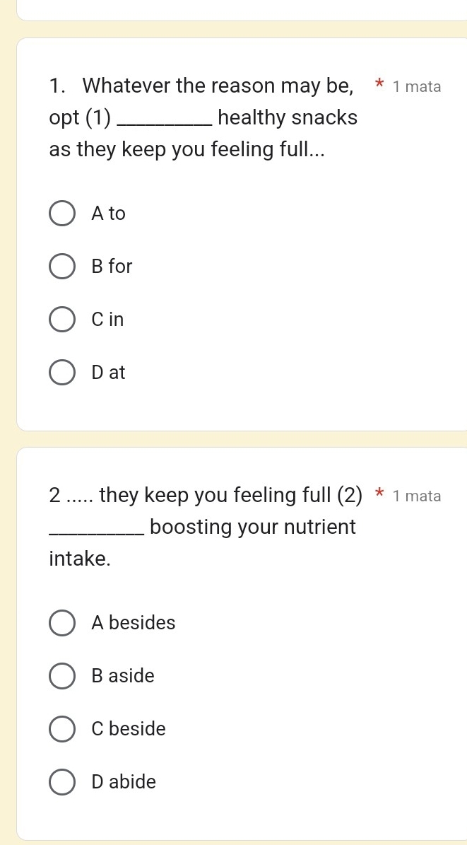Click the 'A besides' option label text
Viewport: 467px width, 845px height.
point(134,623)
